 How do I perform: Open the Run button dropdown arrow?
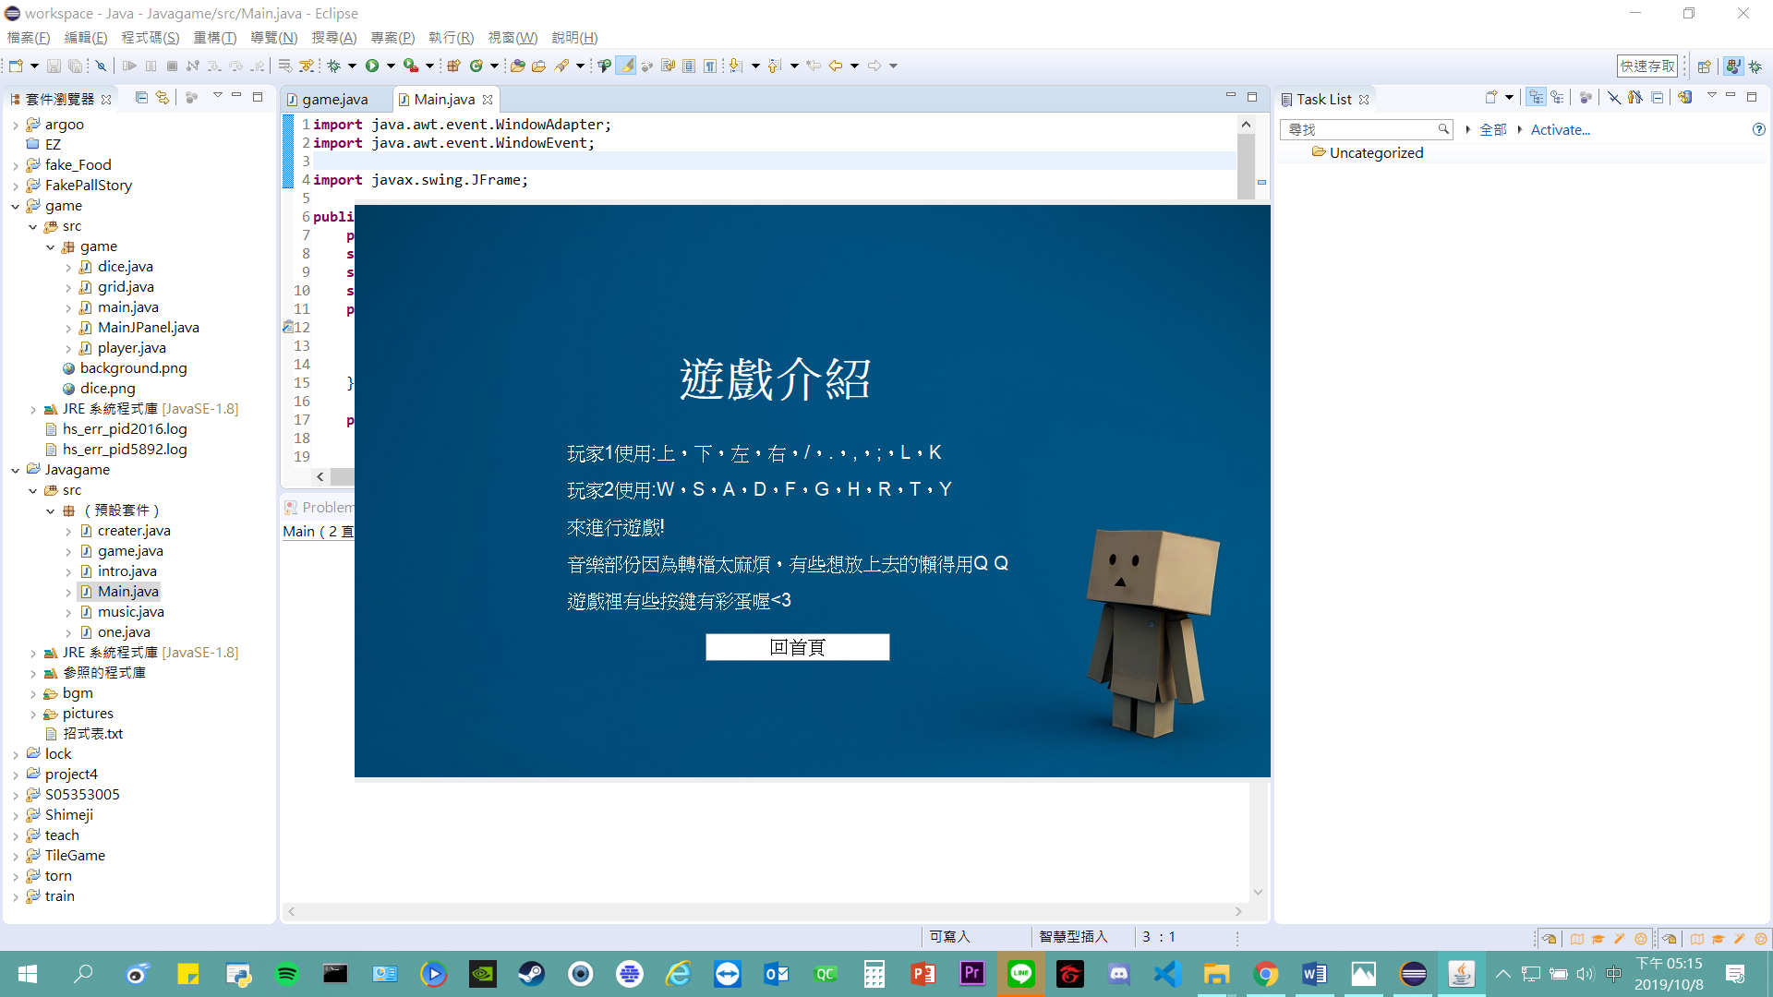pos(391,66)
